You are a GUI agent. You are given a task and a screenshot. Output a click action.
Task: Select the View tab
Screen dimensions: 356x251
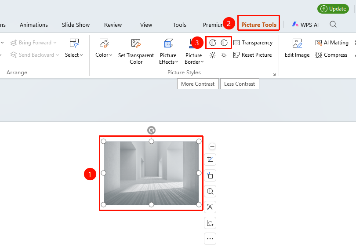[x=146, y=25]
